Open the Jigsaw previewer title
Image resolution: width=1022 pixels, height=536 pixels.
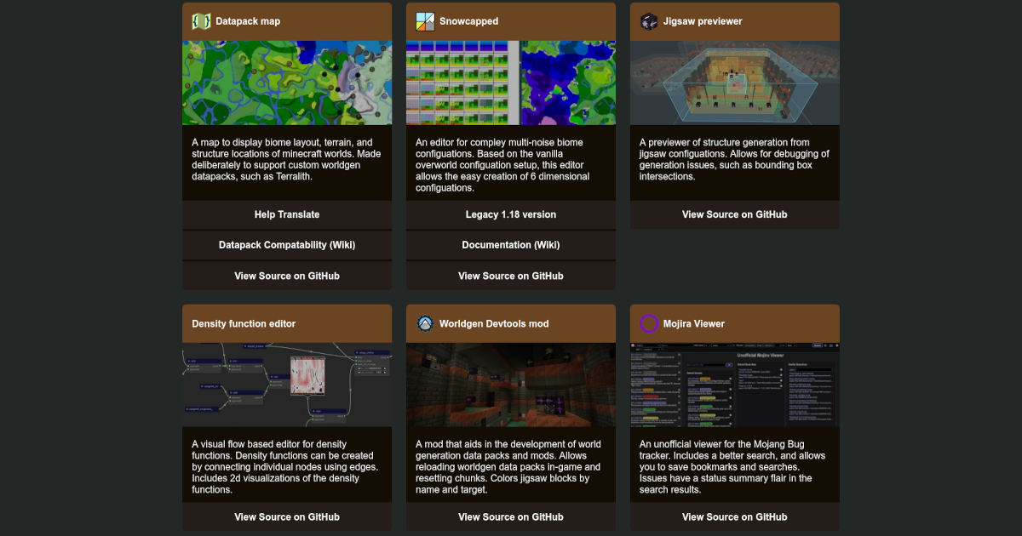point(703,21)
